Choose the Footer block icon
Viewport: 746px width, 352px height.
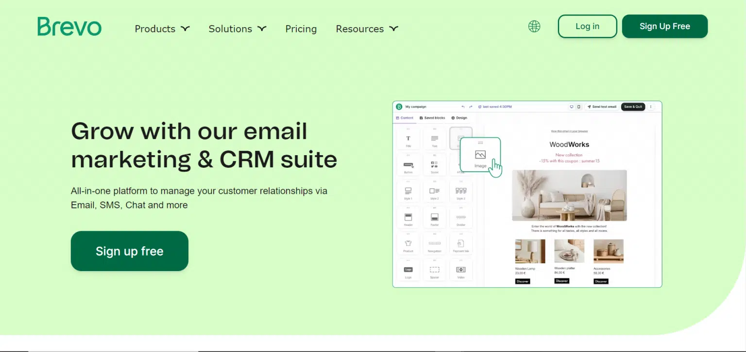434,218
